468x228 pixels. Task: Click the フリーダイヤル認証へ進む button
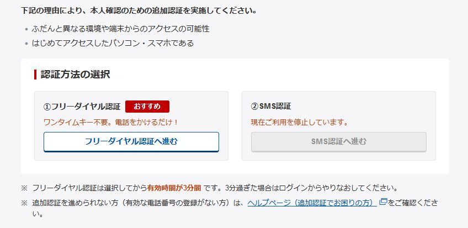131,141
